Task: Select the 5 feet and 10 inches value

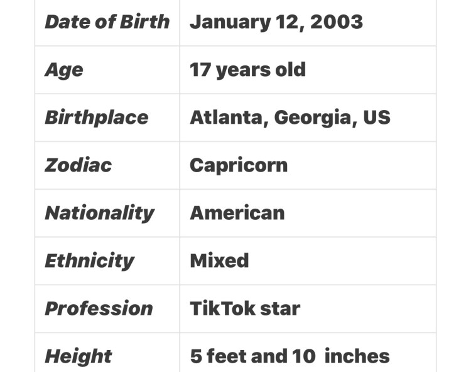Action: pos(290,356)
